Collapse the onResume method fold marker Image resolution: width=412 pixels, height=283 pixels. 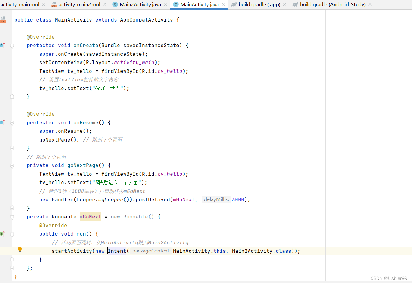tap(12, 123)
